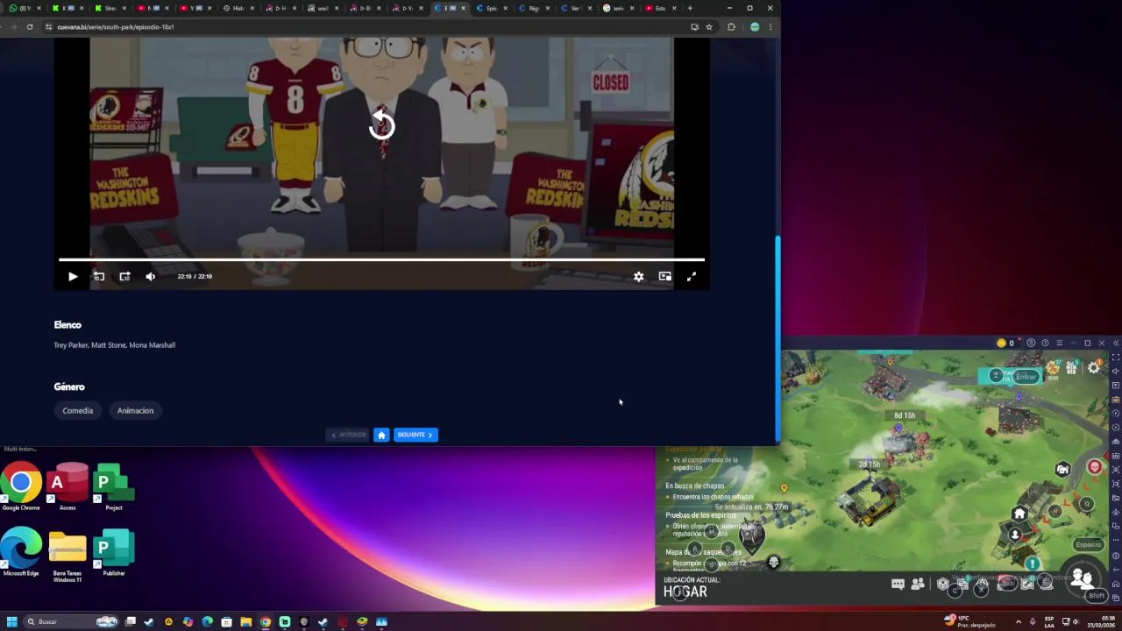Screen dimensions: 1122x631
Task: Open the Chrome profile avatar
Action: tap(755, 27)
